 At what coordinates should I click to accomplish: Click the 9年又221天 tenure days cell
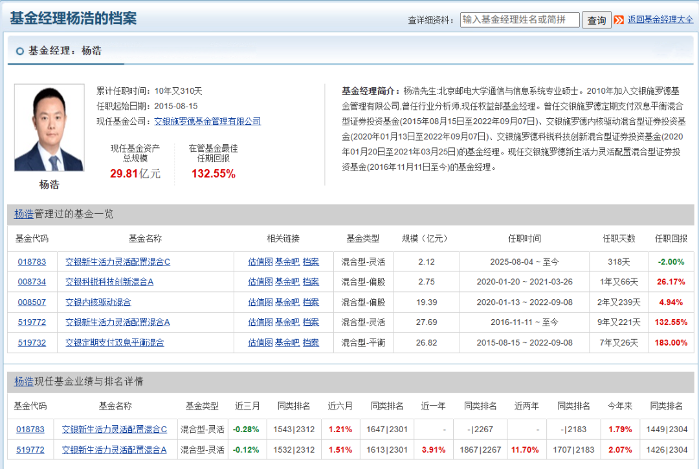(x=619, y=322)
